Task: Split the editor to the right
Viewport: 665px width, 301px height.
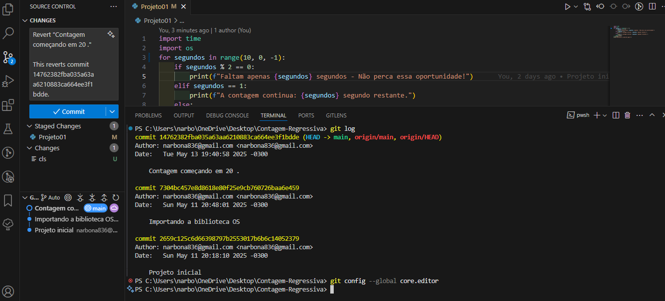Action: click(653, 6)
